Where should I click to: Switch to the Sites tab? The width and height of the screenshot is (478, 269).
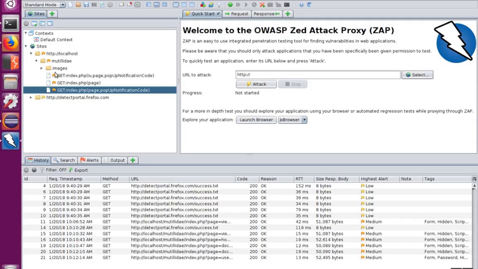click(36, 14)
